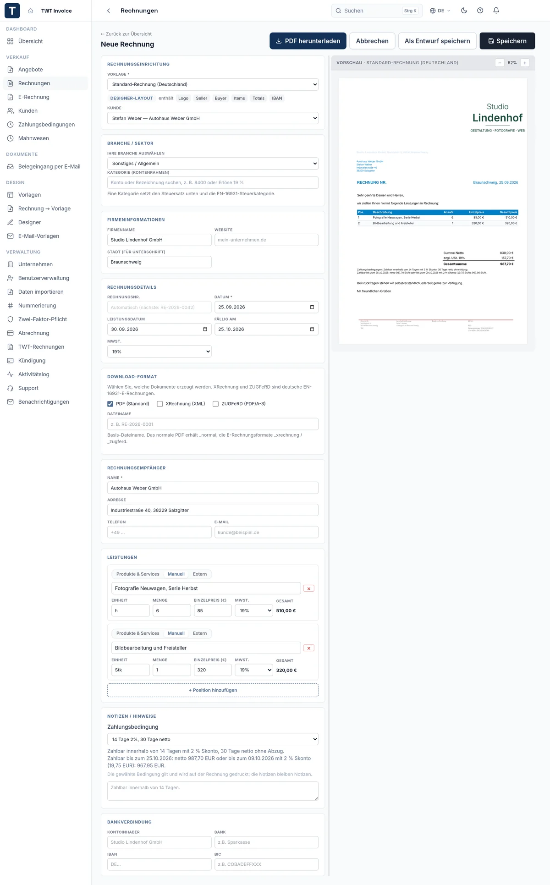
Task: Zoom in the preview with plus button
Action: tap(525, 63)
